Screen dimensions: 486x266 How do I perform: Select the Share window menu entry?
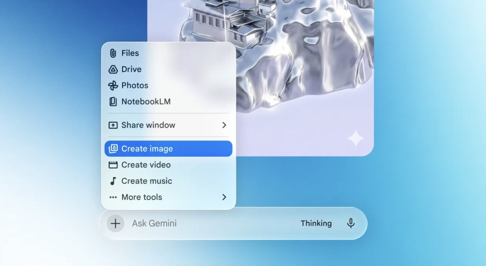click(168, 125)
